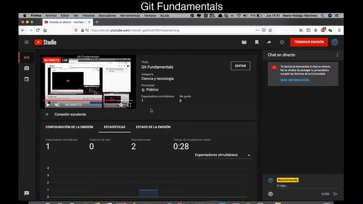Share the stream using arrow icon
Image resolution: width=363 pixels, height=204 pixels.
coord(269,42)
